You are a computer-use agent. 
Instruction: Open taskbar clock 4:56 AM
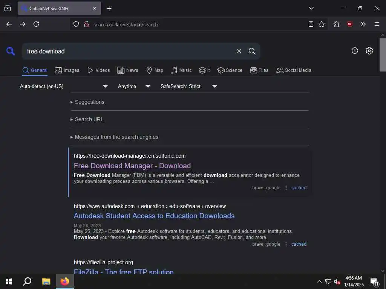tap(354, 281)
